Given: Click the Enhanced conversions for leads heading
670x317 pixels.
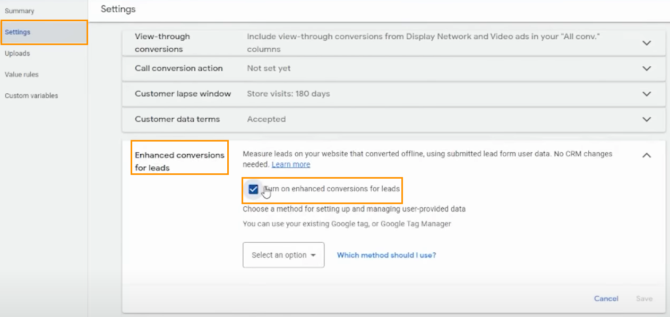Looking at the screenshot, I should 179,162.
